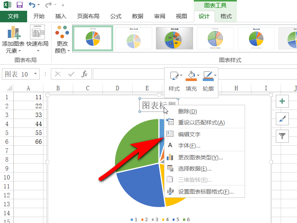The image size is (297, 223).
Task: Select row 1 header
Action: [x=7, y=97]
